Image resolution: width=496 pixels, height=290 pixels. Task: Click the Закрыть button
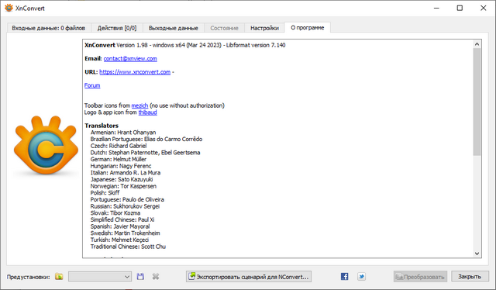(470, 276)
